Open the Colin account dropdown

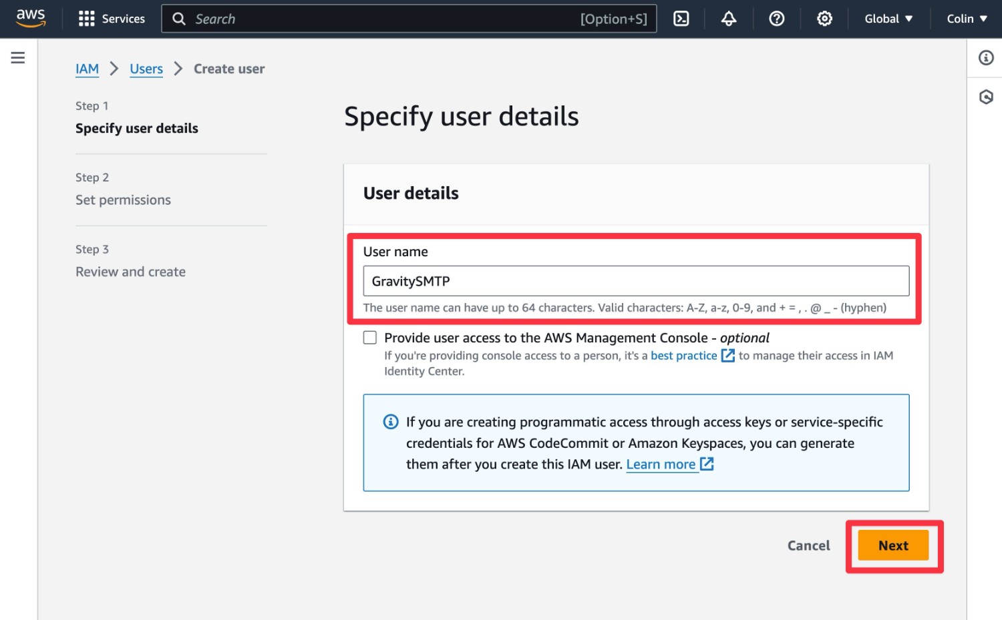point(967,19)
